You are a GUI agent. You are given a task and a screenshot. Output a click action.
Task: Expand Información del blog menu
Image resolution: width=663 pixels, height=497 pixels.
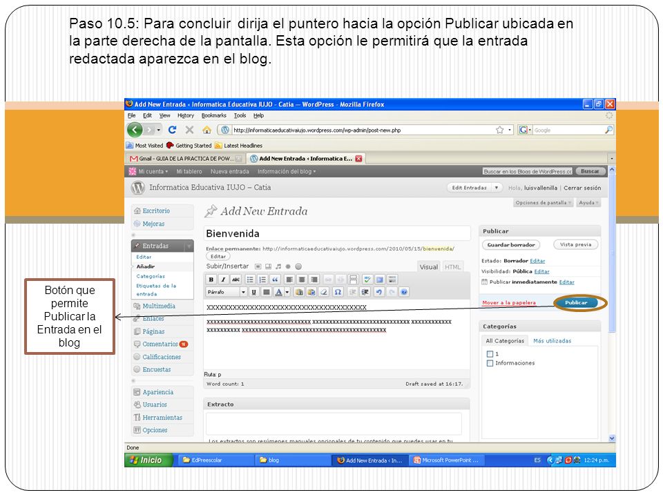pos(287,172)
